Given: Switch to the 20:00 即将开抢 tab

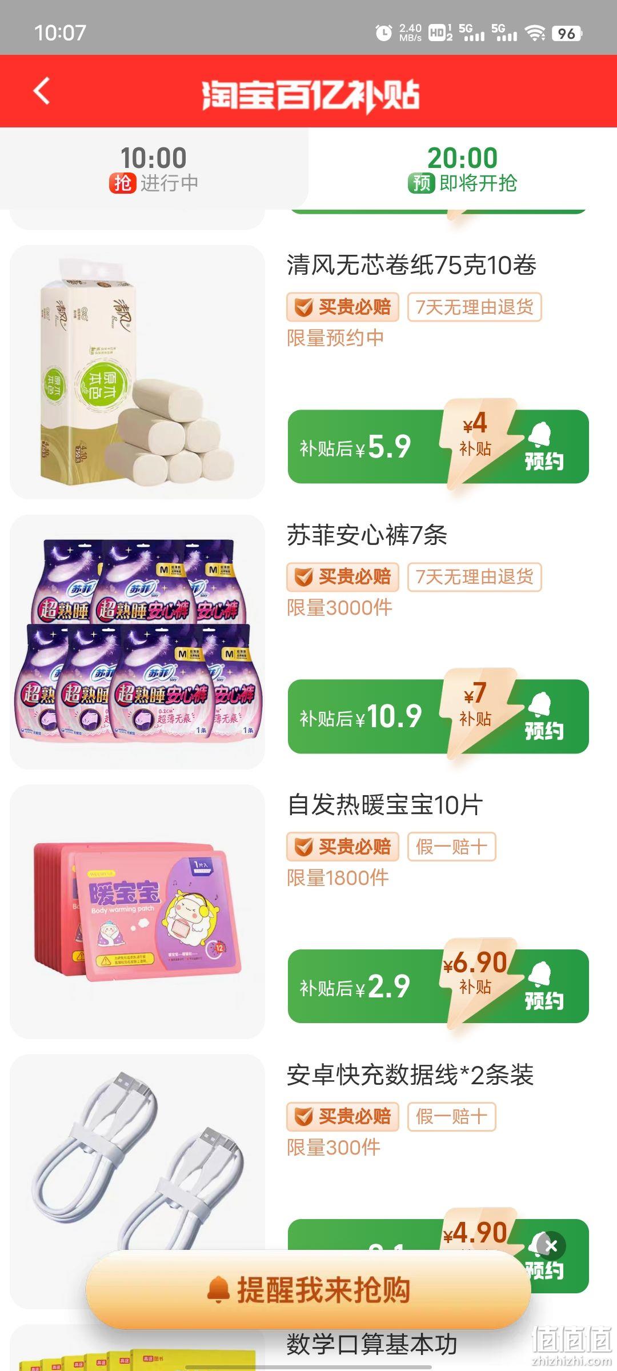Looking at the screenshot, I should pyautogui.click(x=462, y=169).
